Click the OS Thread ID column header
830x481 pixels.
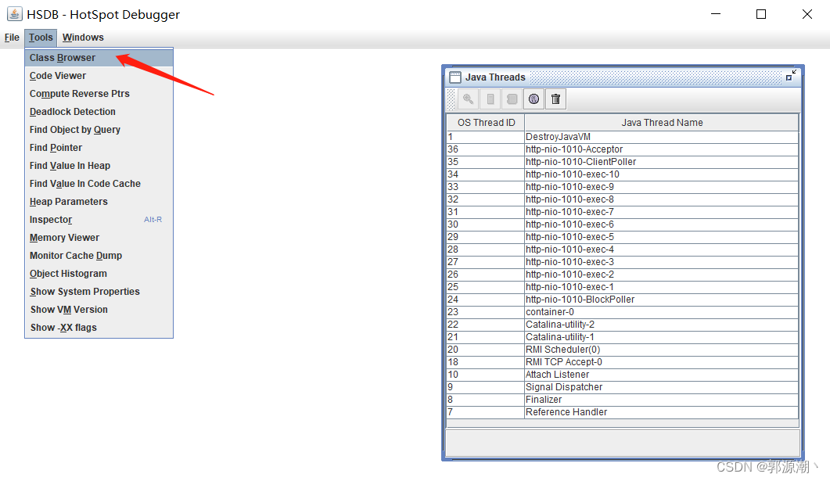coord(486,122)
